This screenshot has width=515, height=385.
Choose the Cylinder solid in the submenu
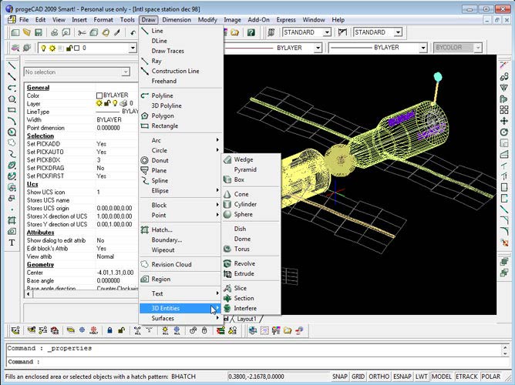[245, 205]
